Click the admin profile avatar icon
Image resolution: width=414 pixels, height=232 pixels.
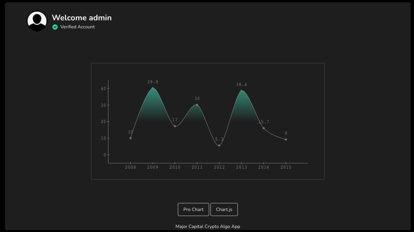[x=37, y=21]
